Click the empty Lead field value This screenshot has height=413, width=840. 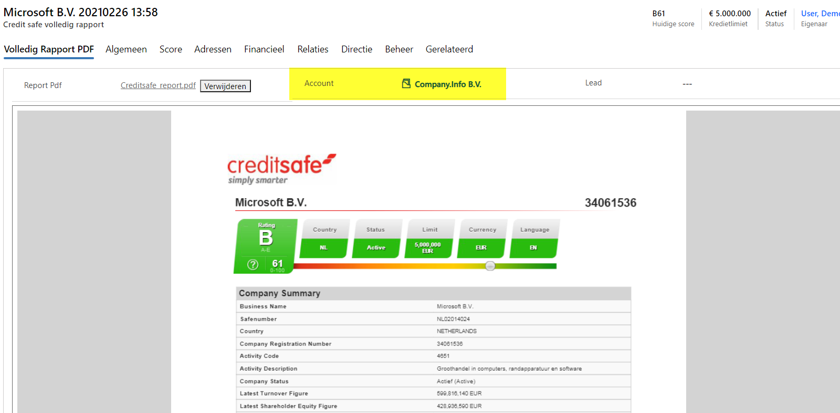(687, 84)
